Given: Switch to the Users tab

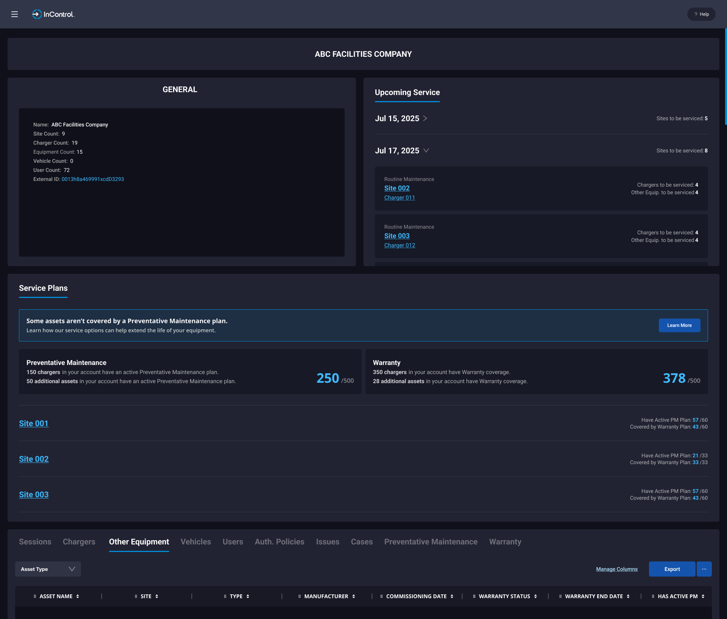Looking at the screenshot, I should [x=233, y=542].
